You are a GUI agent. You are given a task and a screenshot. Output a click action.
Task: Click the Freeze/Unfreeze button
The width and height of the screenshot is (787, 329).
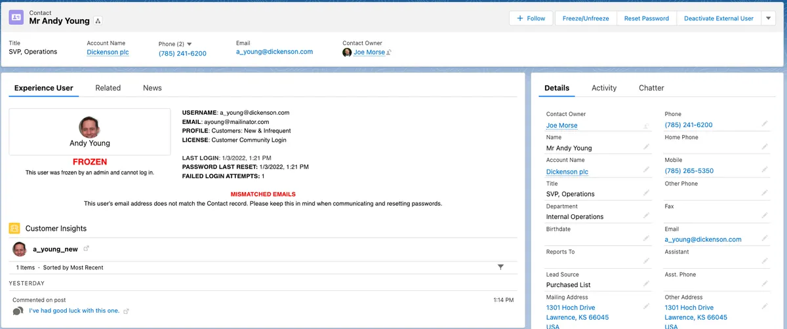[x=586, y=18]
